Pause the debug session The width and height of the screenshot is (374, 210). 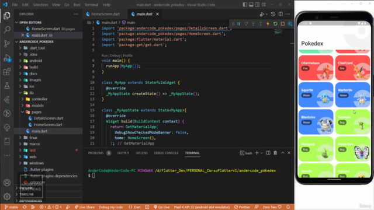point(238,24)
